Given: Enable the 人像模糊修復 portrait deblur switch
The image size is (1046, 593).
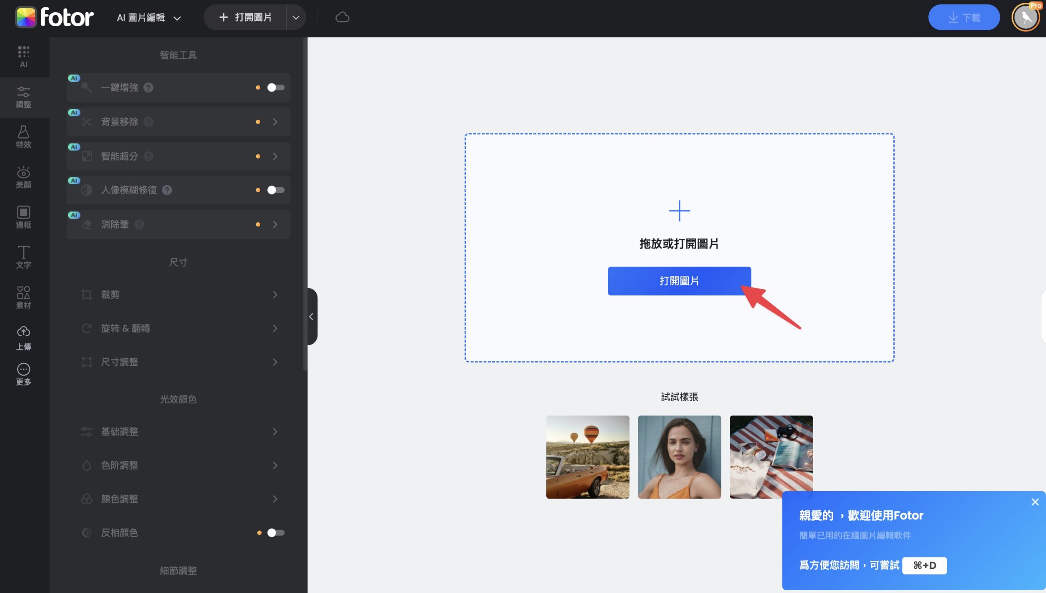Looking at the screenshot, I should 275,190.
